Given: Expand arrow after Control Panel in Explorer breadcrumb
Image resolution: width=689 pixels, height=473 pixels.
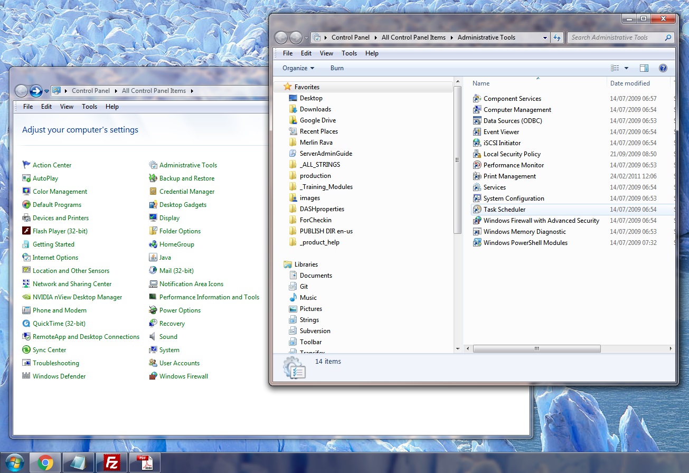Looking at the screenshot, I should click(376, 37).
